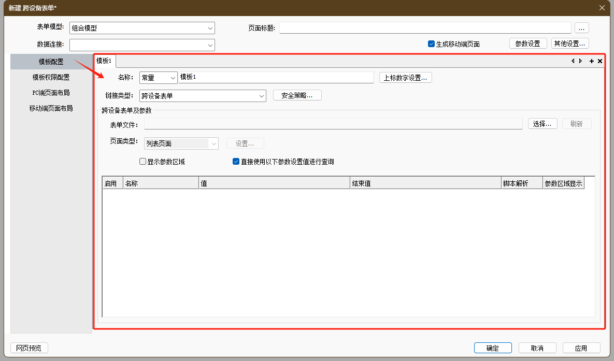The image size is (614, 361).
Task: Click the 选择... button for 表单文件
Action: pos(542,124)
